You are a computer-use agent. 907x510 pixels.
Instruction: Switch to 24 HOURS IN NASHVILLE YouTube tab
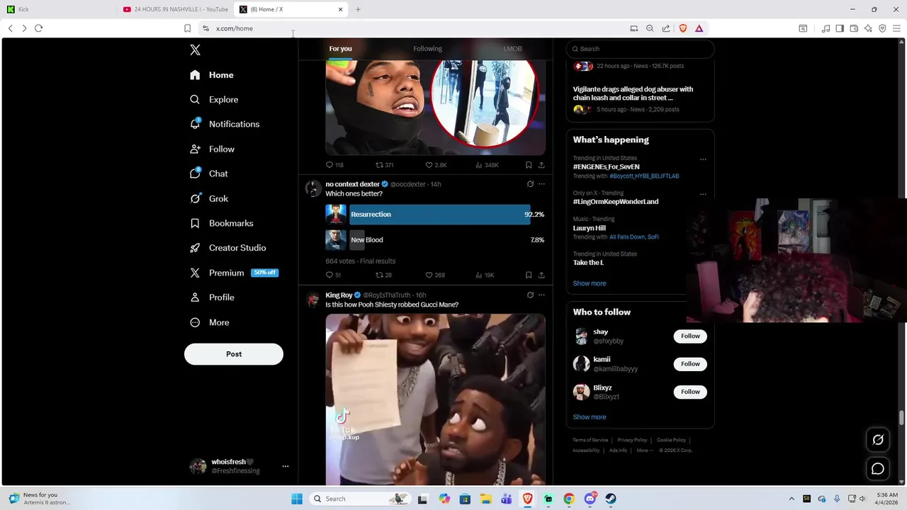(176, 9)
